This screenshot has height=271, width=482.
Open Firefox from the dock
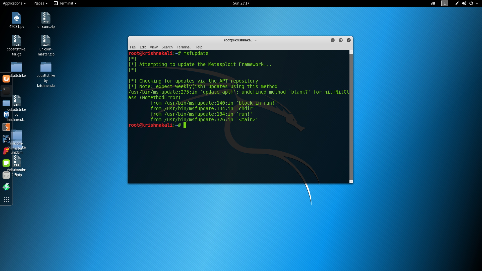6,79
